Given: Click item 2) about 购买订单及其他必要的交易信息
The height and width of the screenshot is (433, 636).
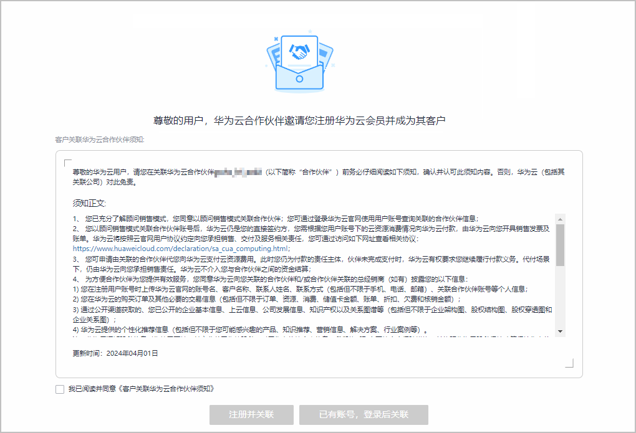Looking at the screenshot, I should (267, 299).
